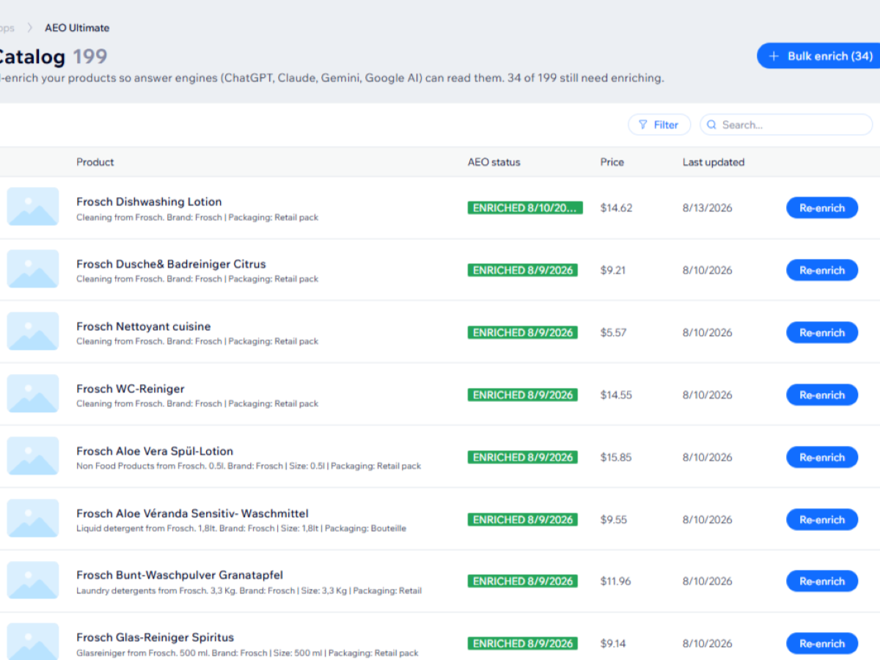Click price $11.96
This screenshot has width=880, height=660.
616,581
